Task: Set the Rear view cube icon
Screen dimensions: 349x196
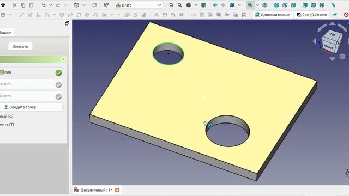Action: click(x=305, y=5)
